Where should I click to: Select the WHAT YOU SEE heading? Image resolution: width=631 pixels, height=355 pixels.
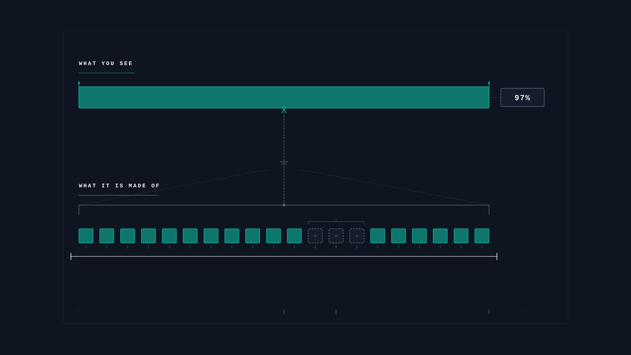pyautogui.click(x=106, y=64)
